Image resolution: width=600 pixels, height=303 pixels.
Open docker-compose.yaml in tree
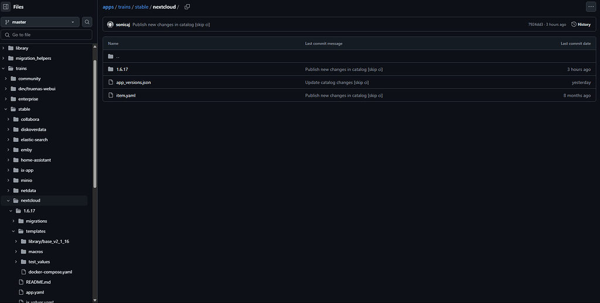50,272
